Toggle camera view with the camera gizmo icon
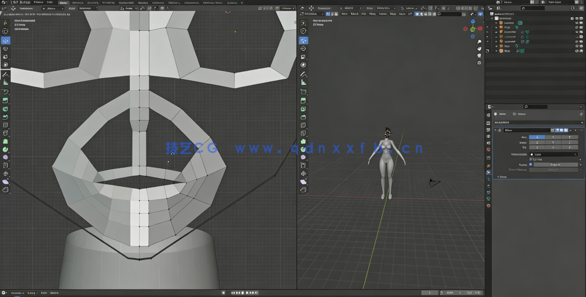586x297 pixels. click(x=479, y=56)
